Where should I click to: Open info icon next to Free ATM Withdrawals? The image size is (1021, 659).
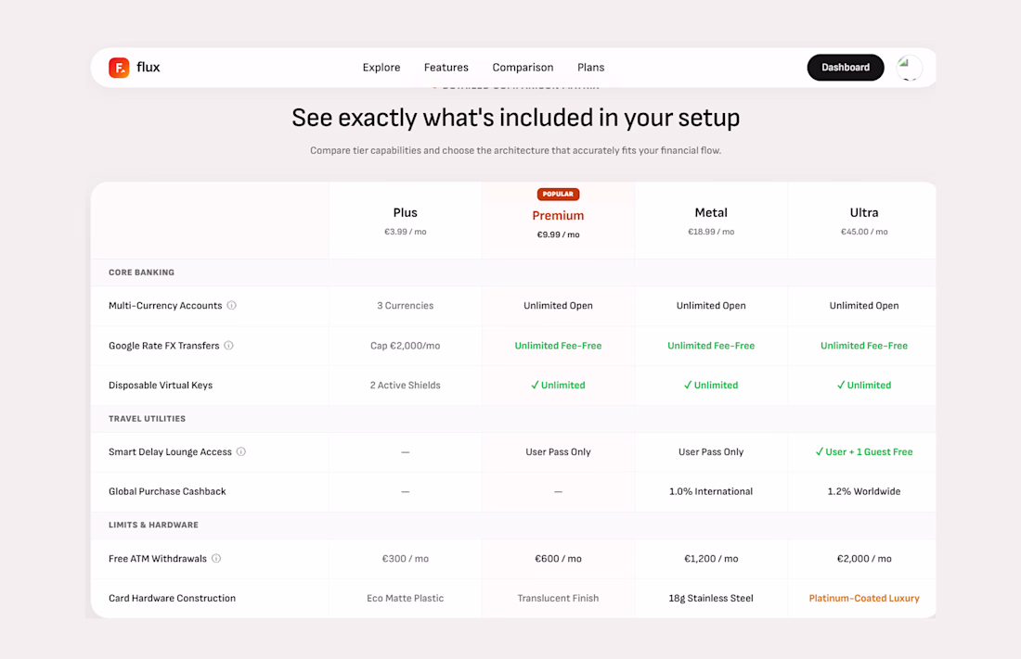point(216,558)
